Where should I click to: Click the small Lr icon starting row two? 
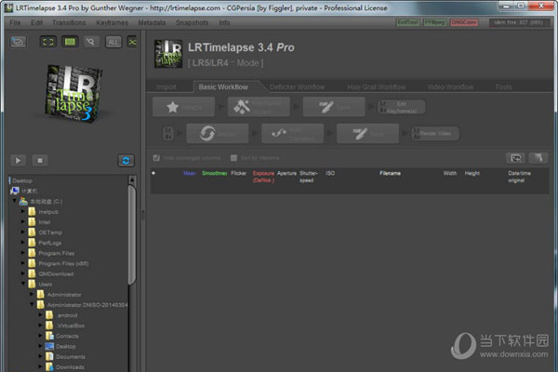tap(168, 134)
